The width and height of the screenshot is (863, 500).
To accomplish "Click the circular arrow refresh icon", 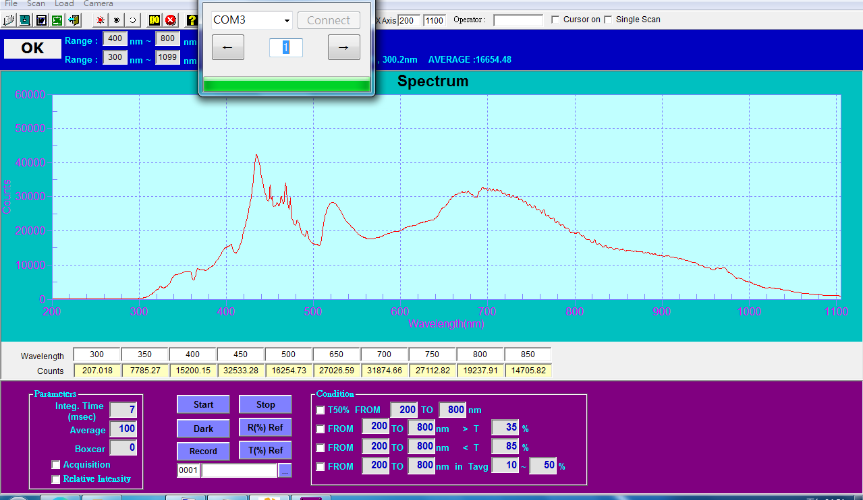I will pos(133,20).
